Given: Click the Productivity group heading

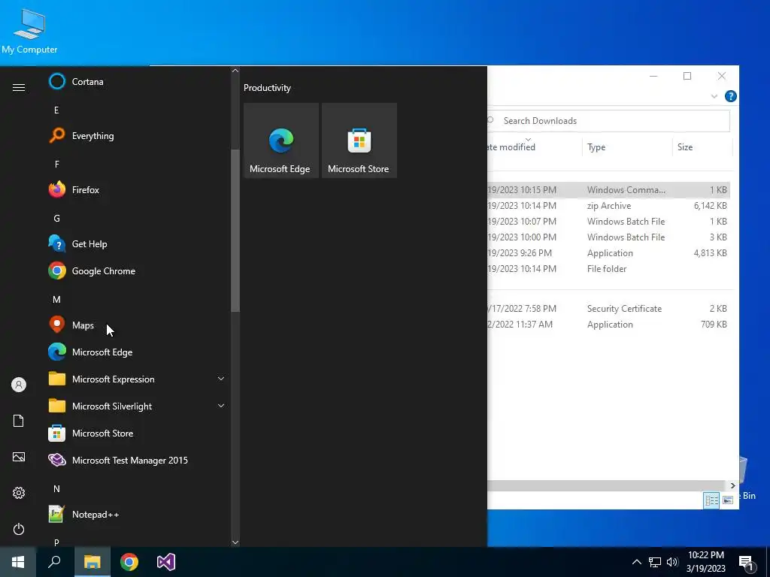Looking at the screenshot, I should click(267, 88).
